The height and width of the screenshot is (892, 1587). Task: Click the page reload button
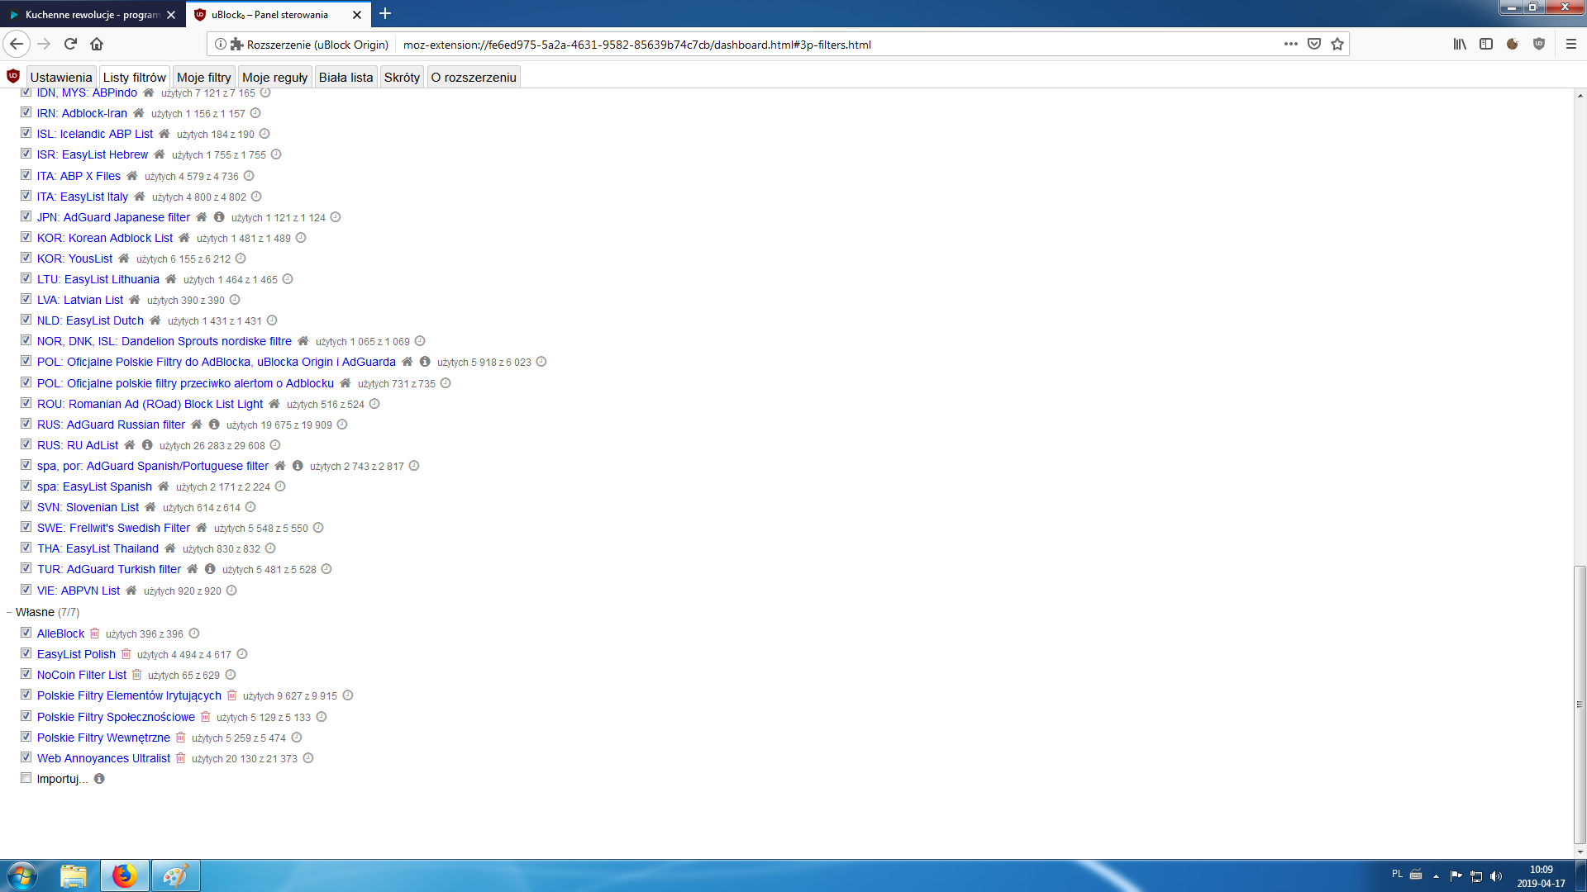pyautogui.click(x=70, y=44)
